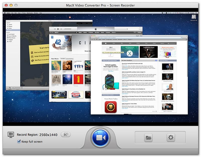This screenshot has width=201, height=157.
Task: Click the OS X Mavericks banner
Action: 129,52
